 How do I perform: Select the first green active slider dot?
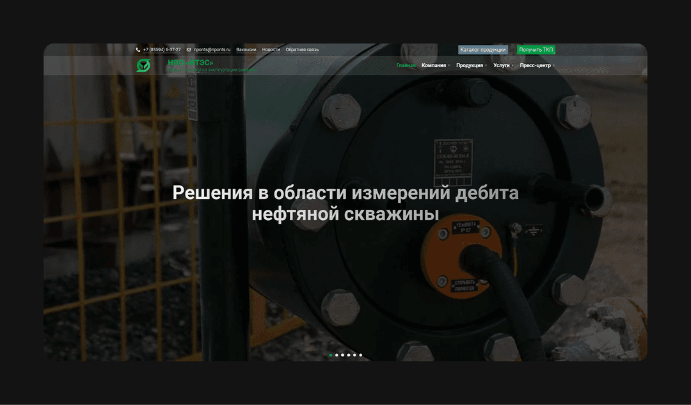(x=331, y=354)
